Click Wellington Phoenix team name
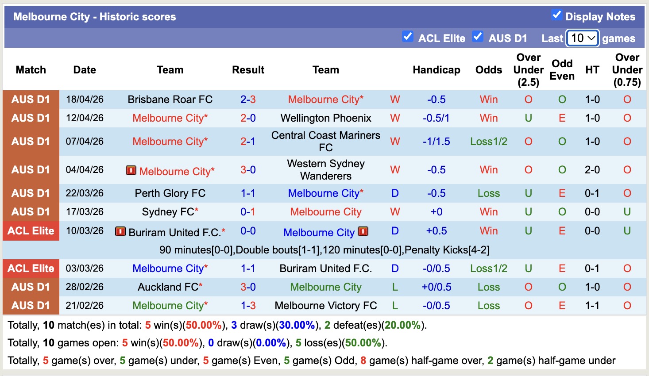 tap(326, 118)
